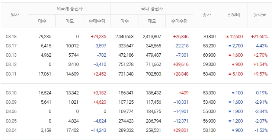Click the 종가 column header
The image size is (272, 140).
207,15
